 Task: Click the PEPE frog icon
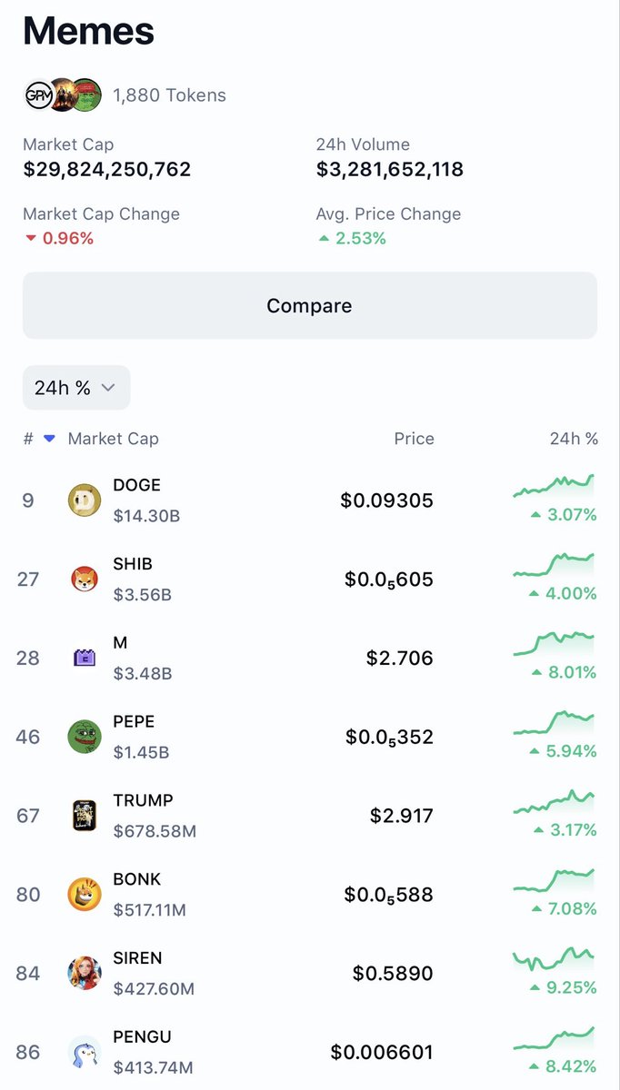click(x=85, y=737)
